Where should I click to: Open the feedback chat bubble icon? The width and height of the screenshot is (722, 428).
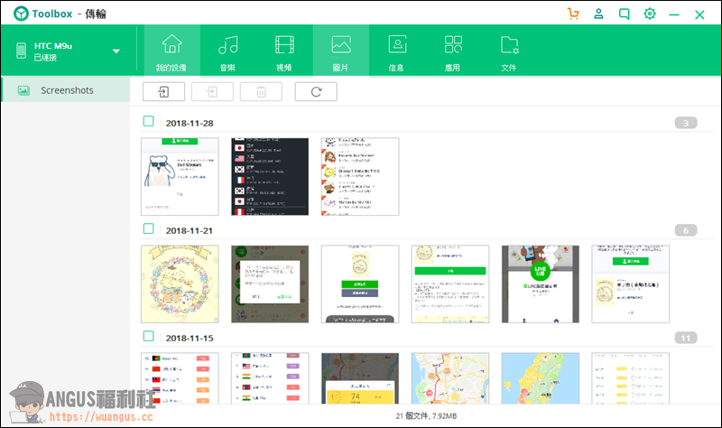click(x=624, y=14)
